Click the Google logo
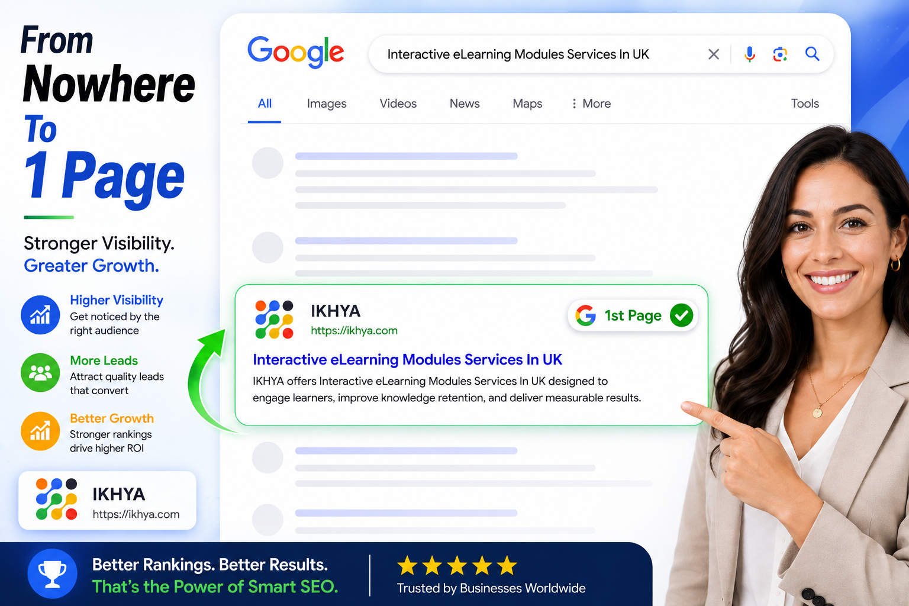This screenshot has width=909, height=606. pyautogui.click(x=295, y=52)
